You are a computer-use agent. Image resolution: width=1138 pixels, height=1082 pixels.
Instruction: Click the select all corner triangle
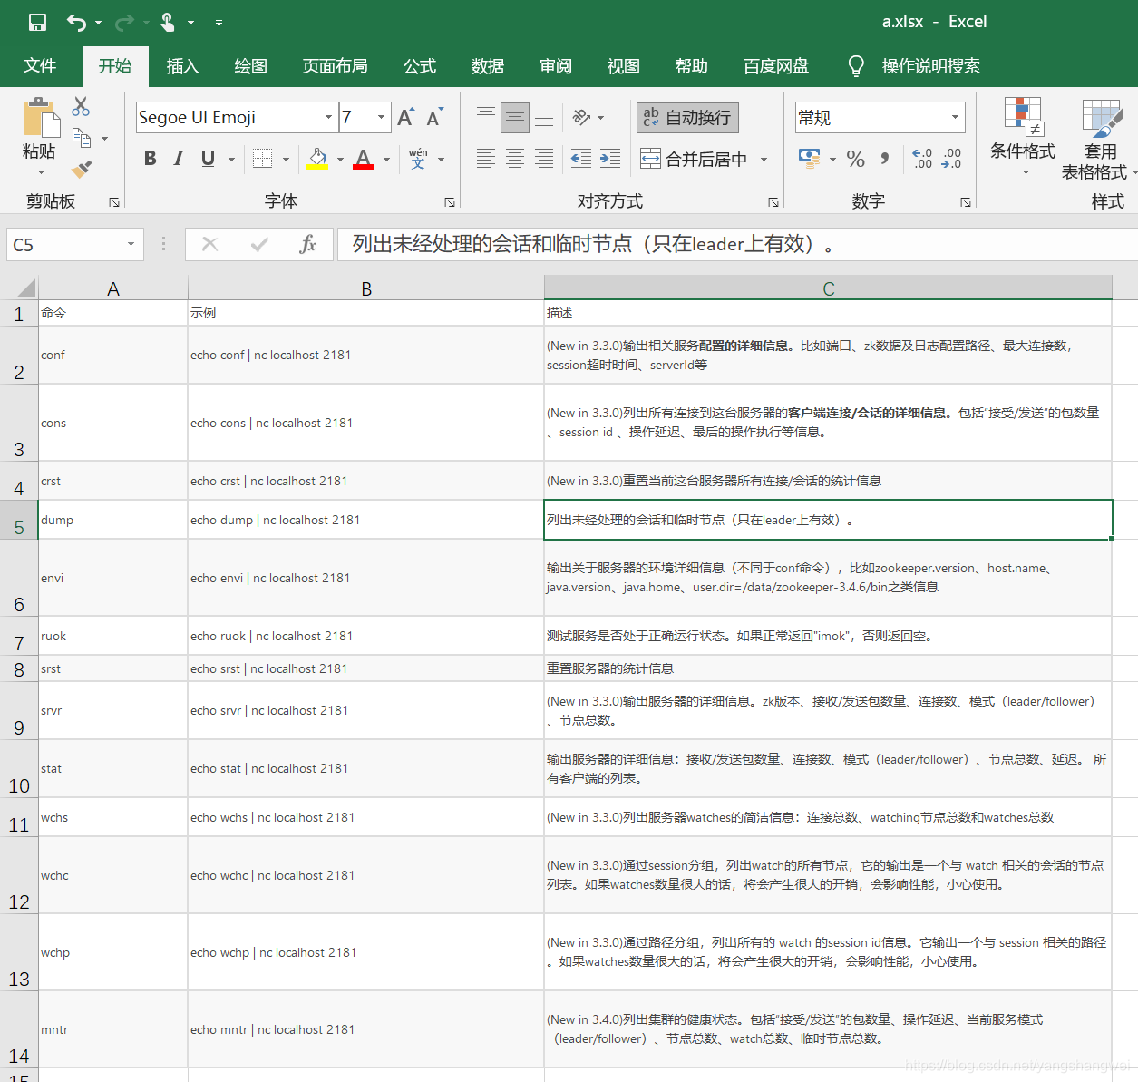click(26, 288)
